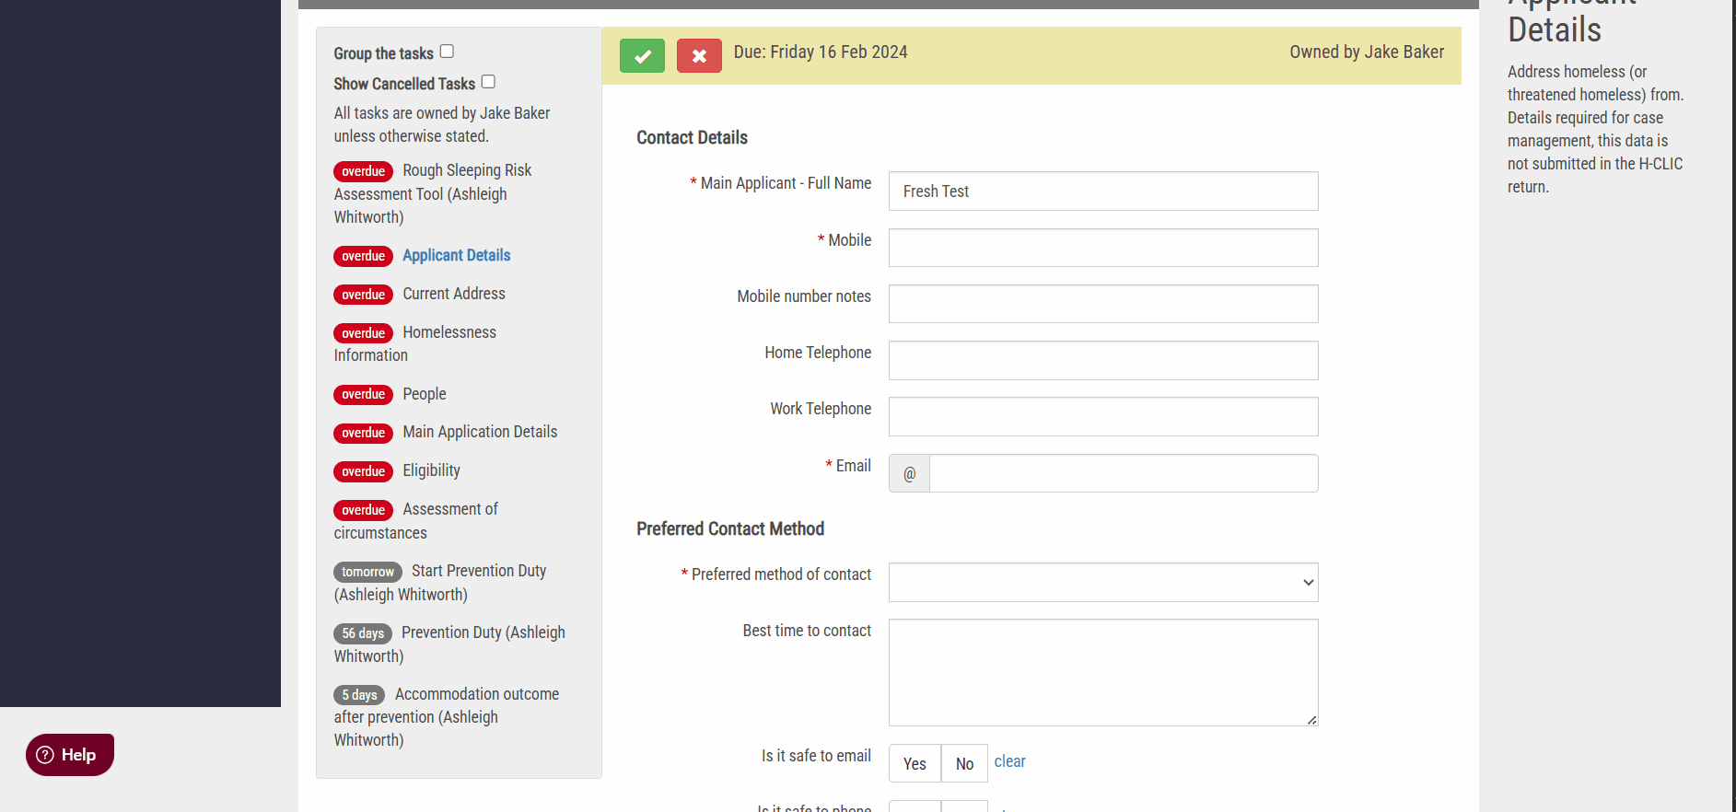Focus the Mobile input field
This screenshot has width=1736, height=812.
pos(1103,248)
